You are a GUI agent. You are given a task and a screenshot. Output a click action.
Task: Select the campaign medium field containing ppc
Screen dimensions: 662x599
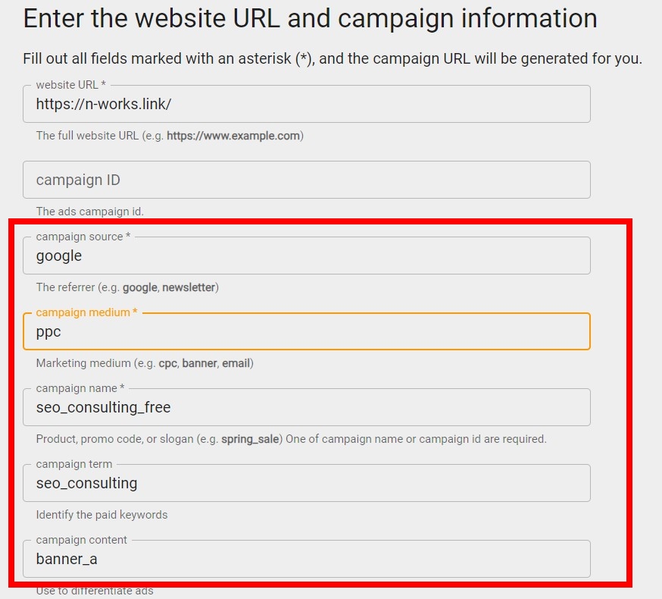click(x=306, y=332)
